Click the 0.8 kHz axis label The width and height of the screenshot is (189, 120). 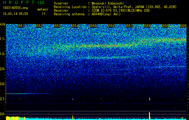pyautogui.click(x=2, y=84)
